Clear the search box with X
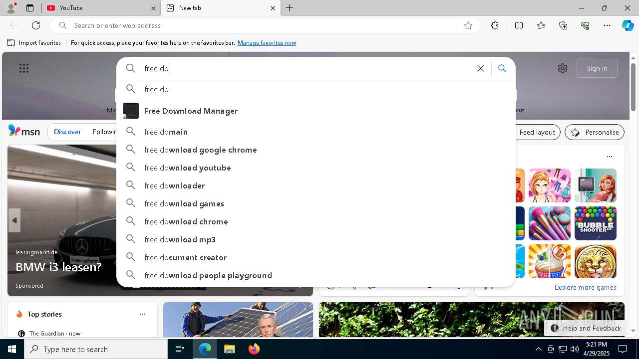This screenshot has width=639, height=359. click(x=481, y=68)
